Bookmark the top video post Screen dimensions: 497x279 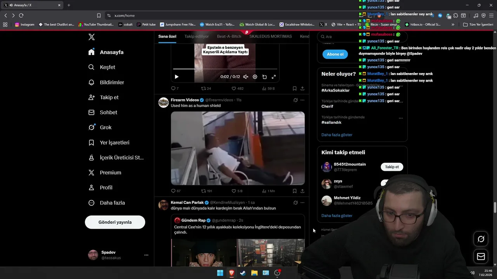295,88
